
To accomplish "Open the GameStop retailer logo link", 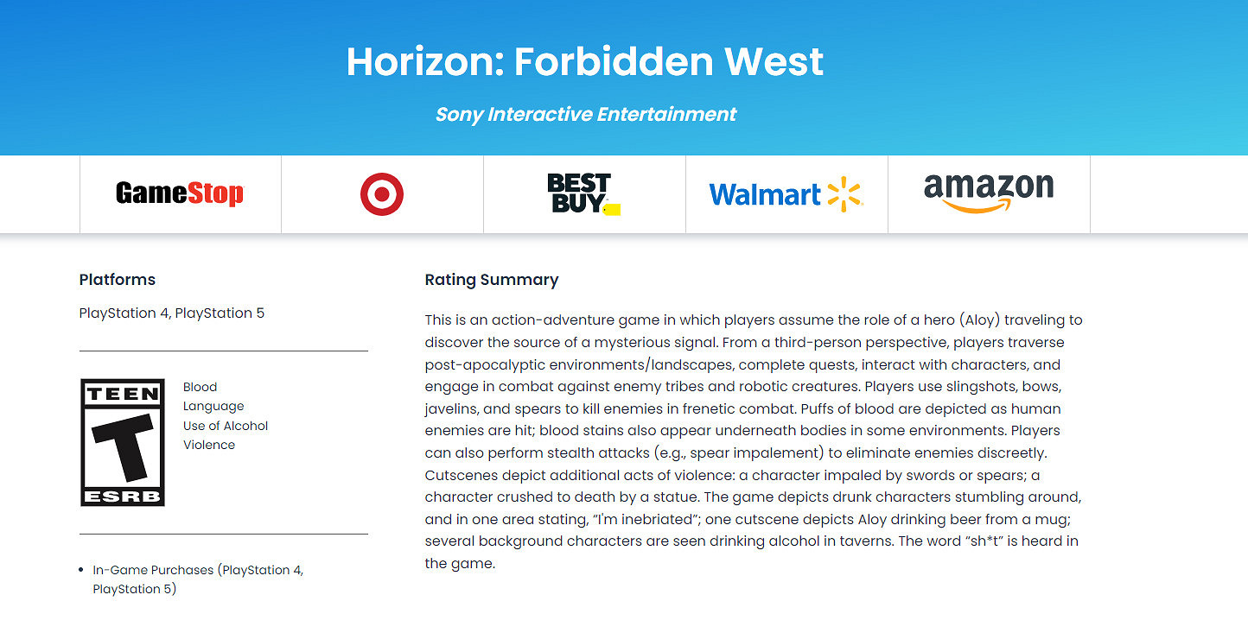I will (x=180, y=194).
